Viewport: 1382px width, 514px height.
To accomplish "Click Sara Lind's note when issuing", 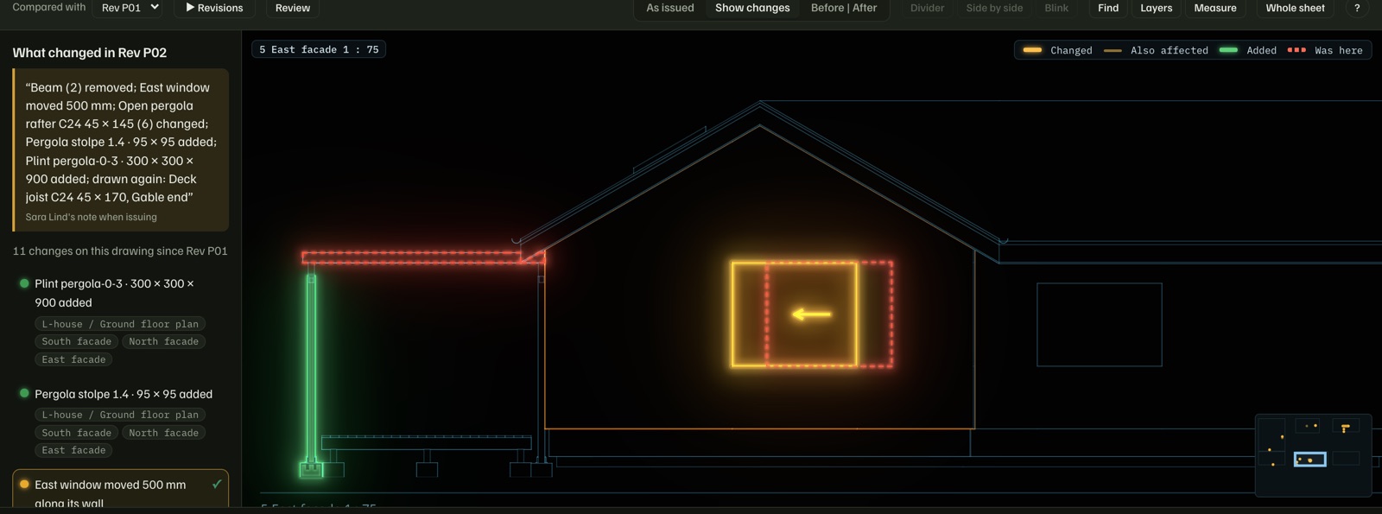I will [x=91, y=217].
